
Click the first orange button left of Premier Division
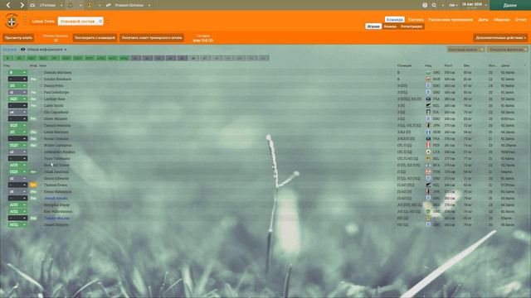tap(18, 38)
